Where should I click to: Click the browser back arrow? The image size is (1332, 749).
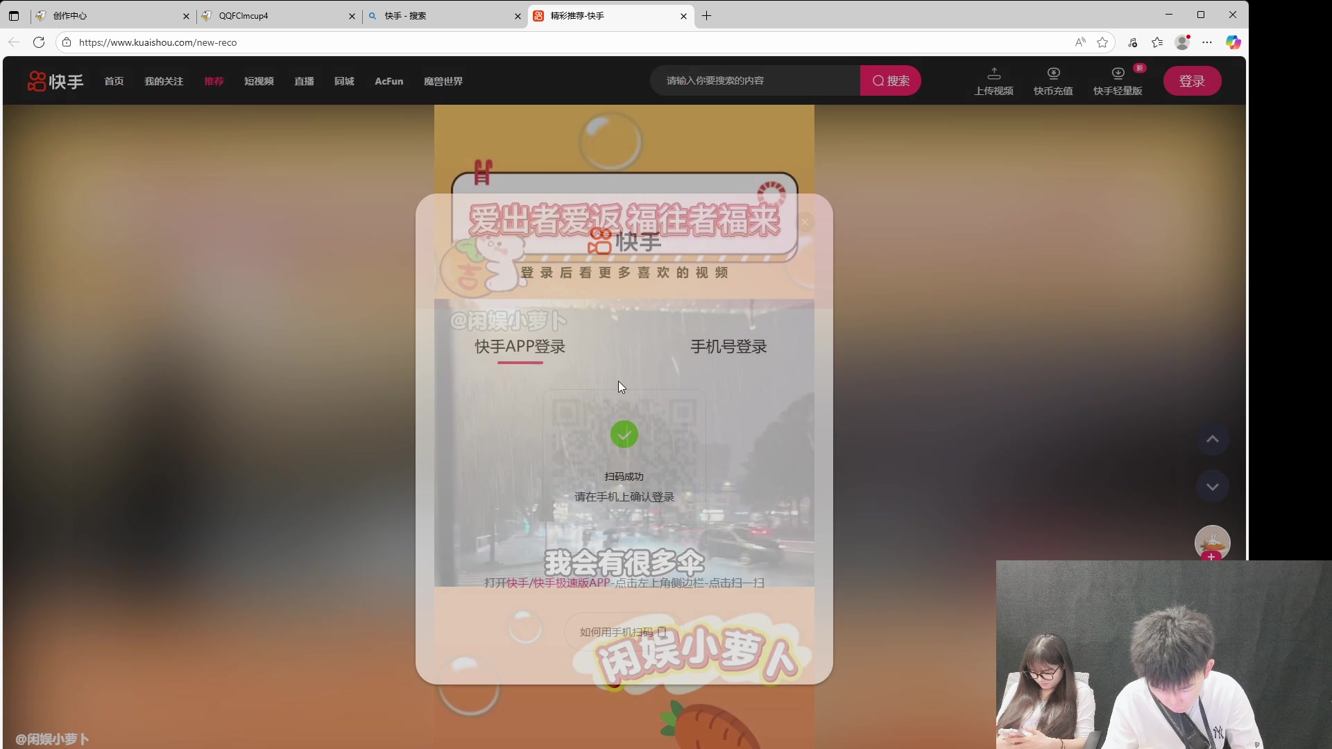[x=14, y=42]
